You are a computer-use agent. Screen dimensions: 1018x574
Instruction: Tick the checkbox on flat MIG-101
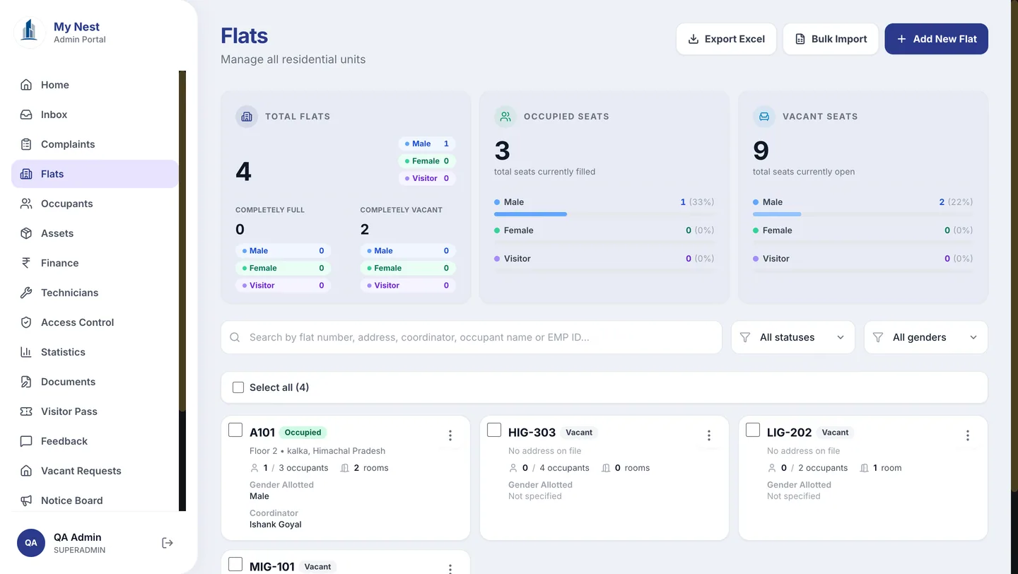[235, 564]
